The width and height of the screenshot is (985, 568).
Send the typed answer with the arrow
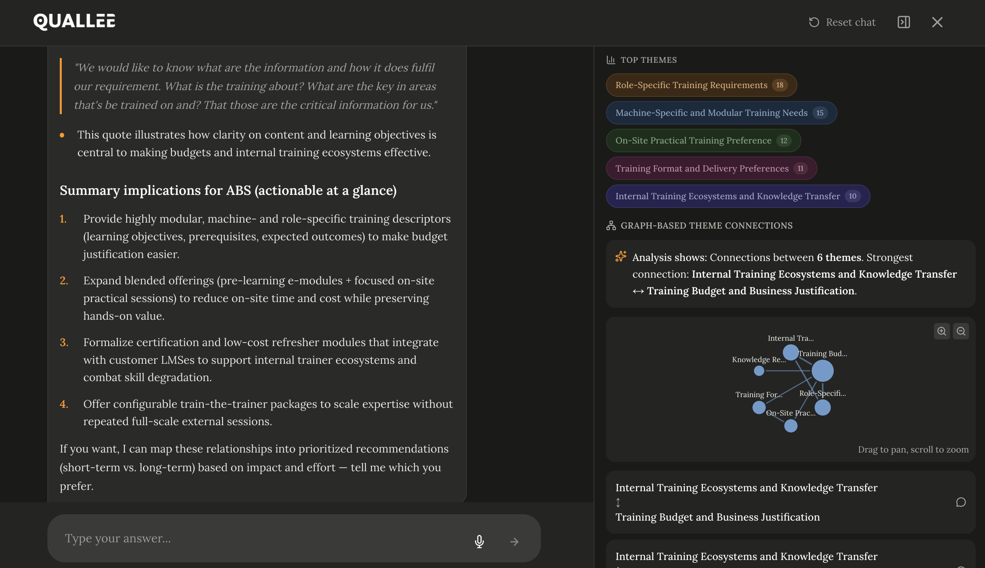514,542
